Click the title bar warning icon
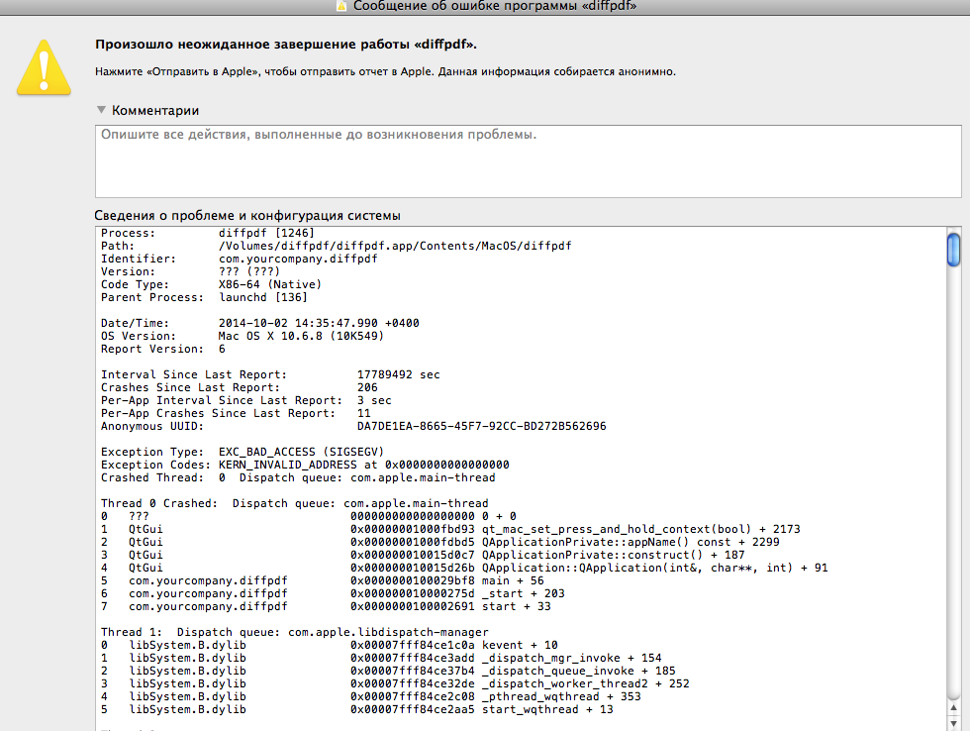The height and width of the screenshot is (731, 970). pos(340,6)
